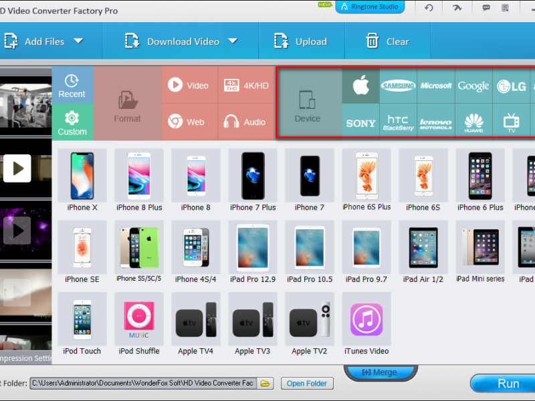Select the Apple TV4 profile
The width and height of the screenshot is (535, 401).
(196, 324)
